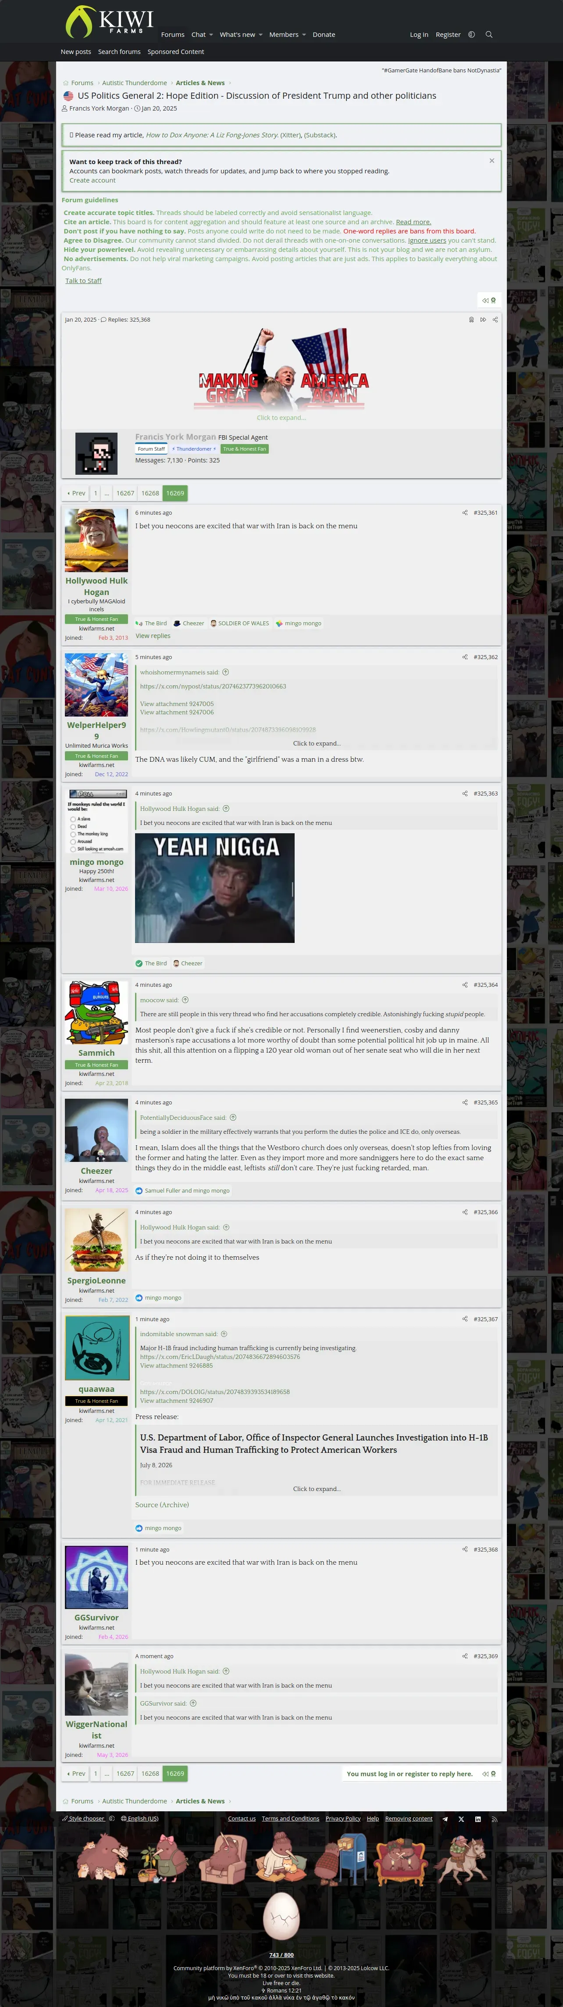Dismiss the 'Want to keep track' notice
This screenshot has width=563, height=2007.
tap(492, 161)
